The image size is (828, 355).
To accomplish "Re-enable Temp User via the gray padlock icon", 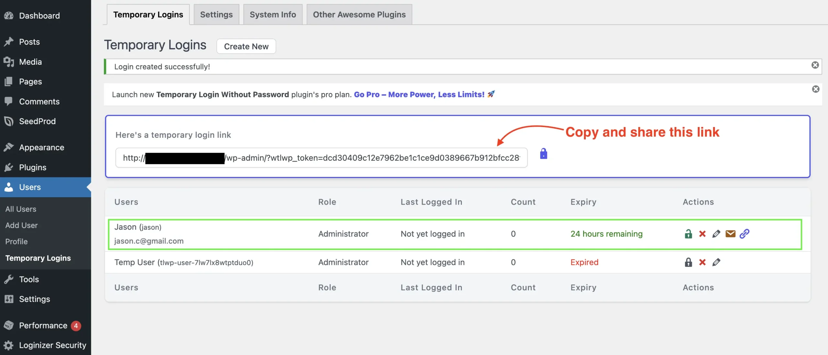I will pos(688,262).
